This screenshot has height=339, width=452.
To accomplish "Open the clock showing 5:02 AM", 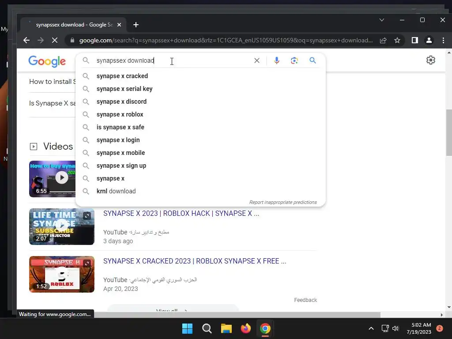I will 419,328.
